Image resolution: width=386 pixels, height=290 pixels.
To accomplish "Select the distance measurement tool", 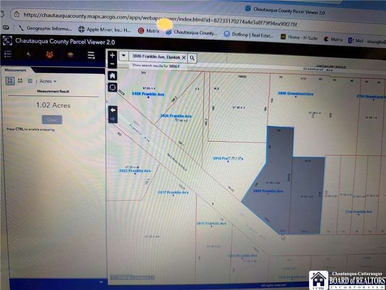I will tap(20, 81).
